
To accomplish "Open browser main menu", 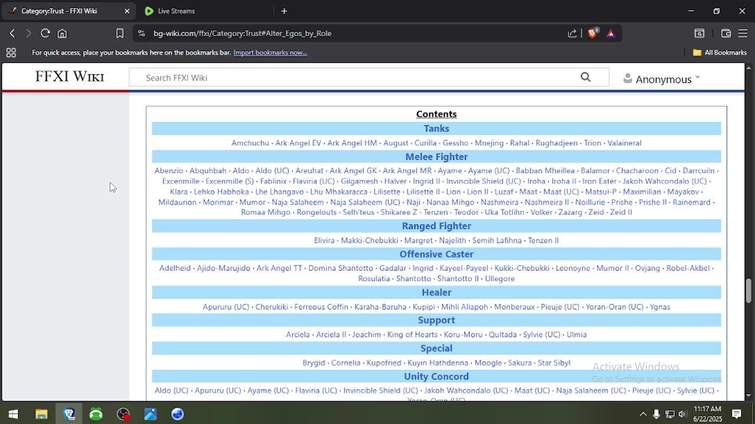I will [x=743, y=34].
